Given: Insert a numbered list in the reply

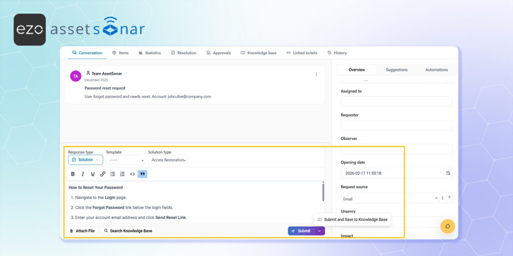Looking at the screenshot, I should (x=123, y=174).
